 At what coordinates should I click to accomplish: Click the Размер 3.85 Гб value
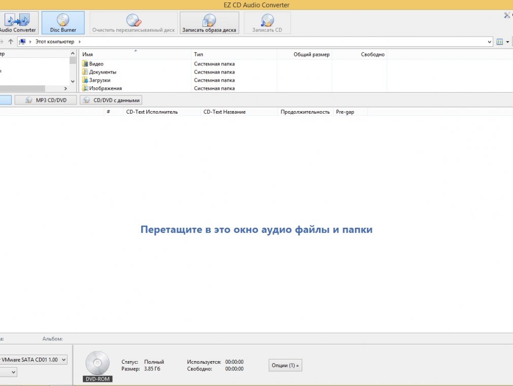tap(152, 369)
